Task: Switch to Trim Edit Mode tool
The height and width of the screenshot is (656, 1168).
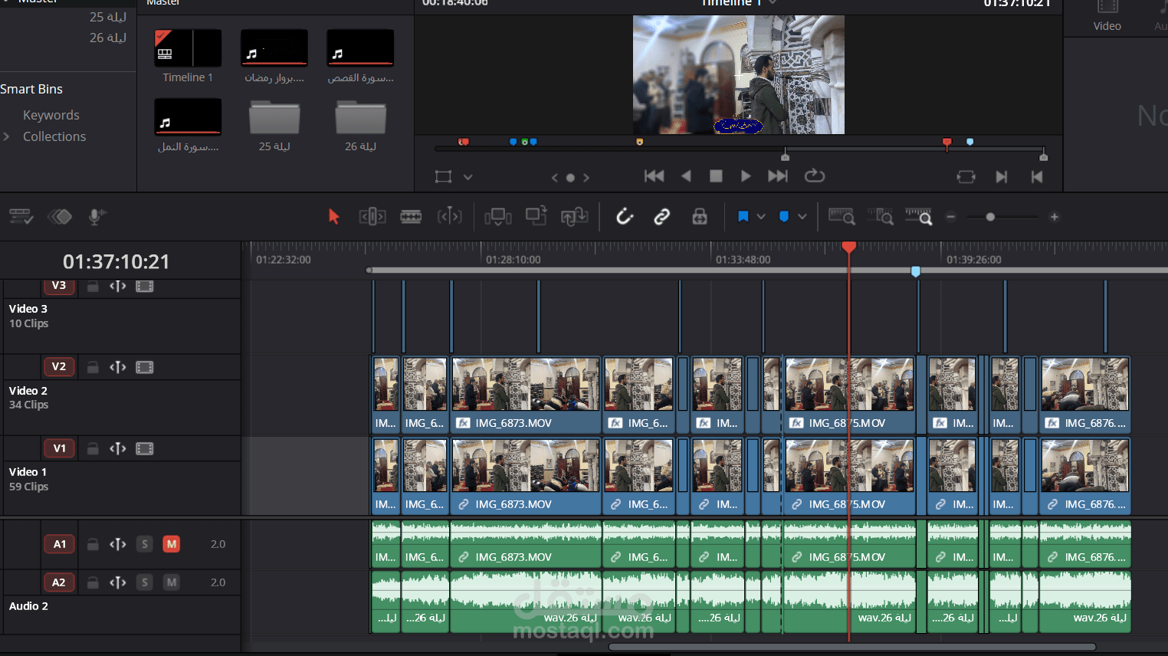Action: pos(372,217)
